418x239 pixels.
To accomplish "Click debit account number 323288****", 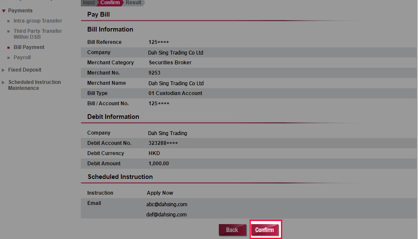I will [x=163, y=143].
